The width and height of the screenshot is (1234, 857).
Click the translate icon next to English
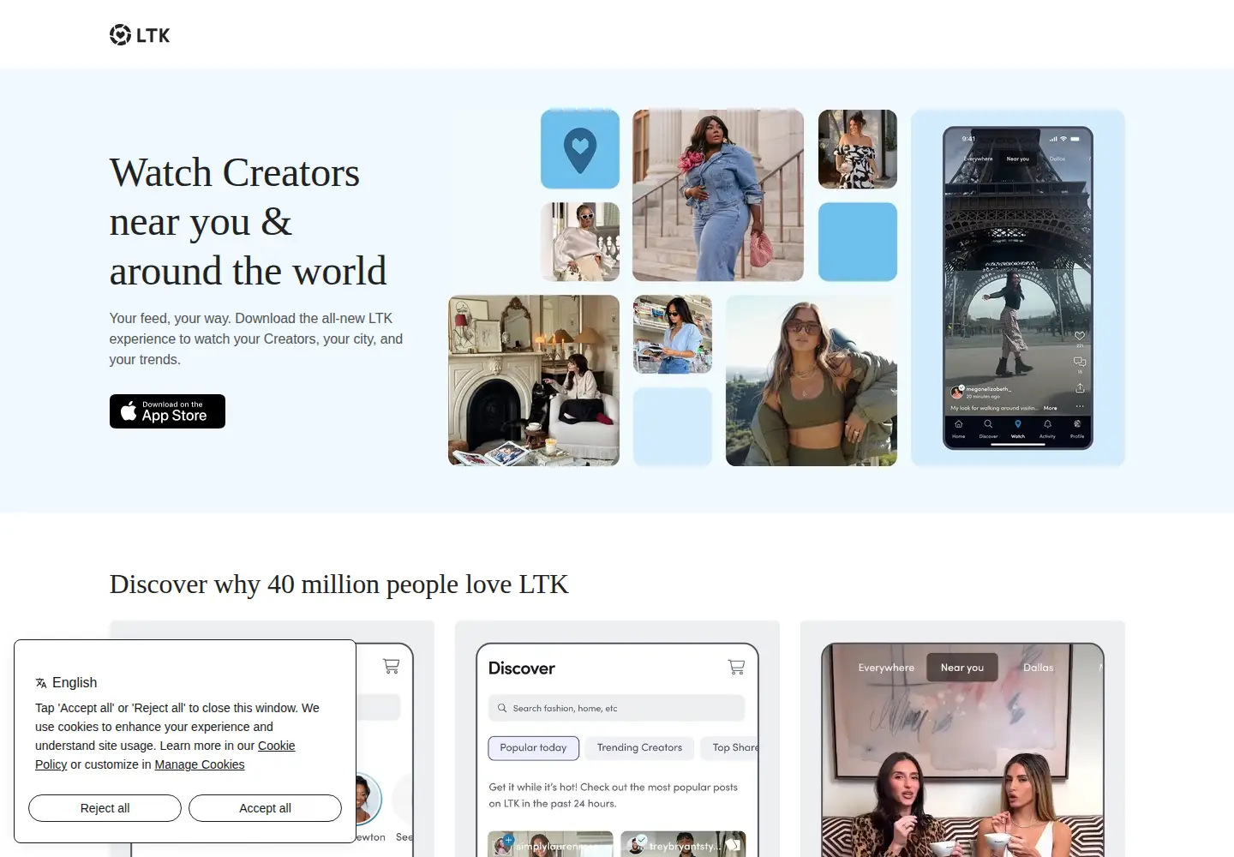point(41,683)
